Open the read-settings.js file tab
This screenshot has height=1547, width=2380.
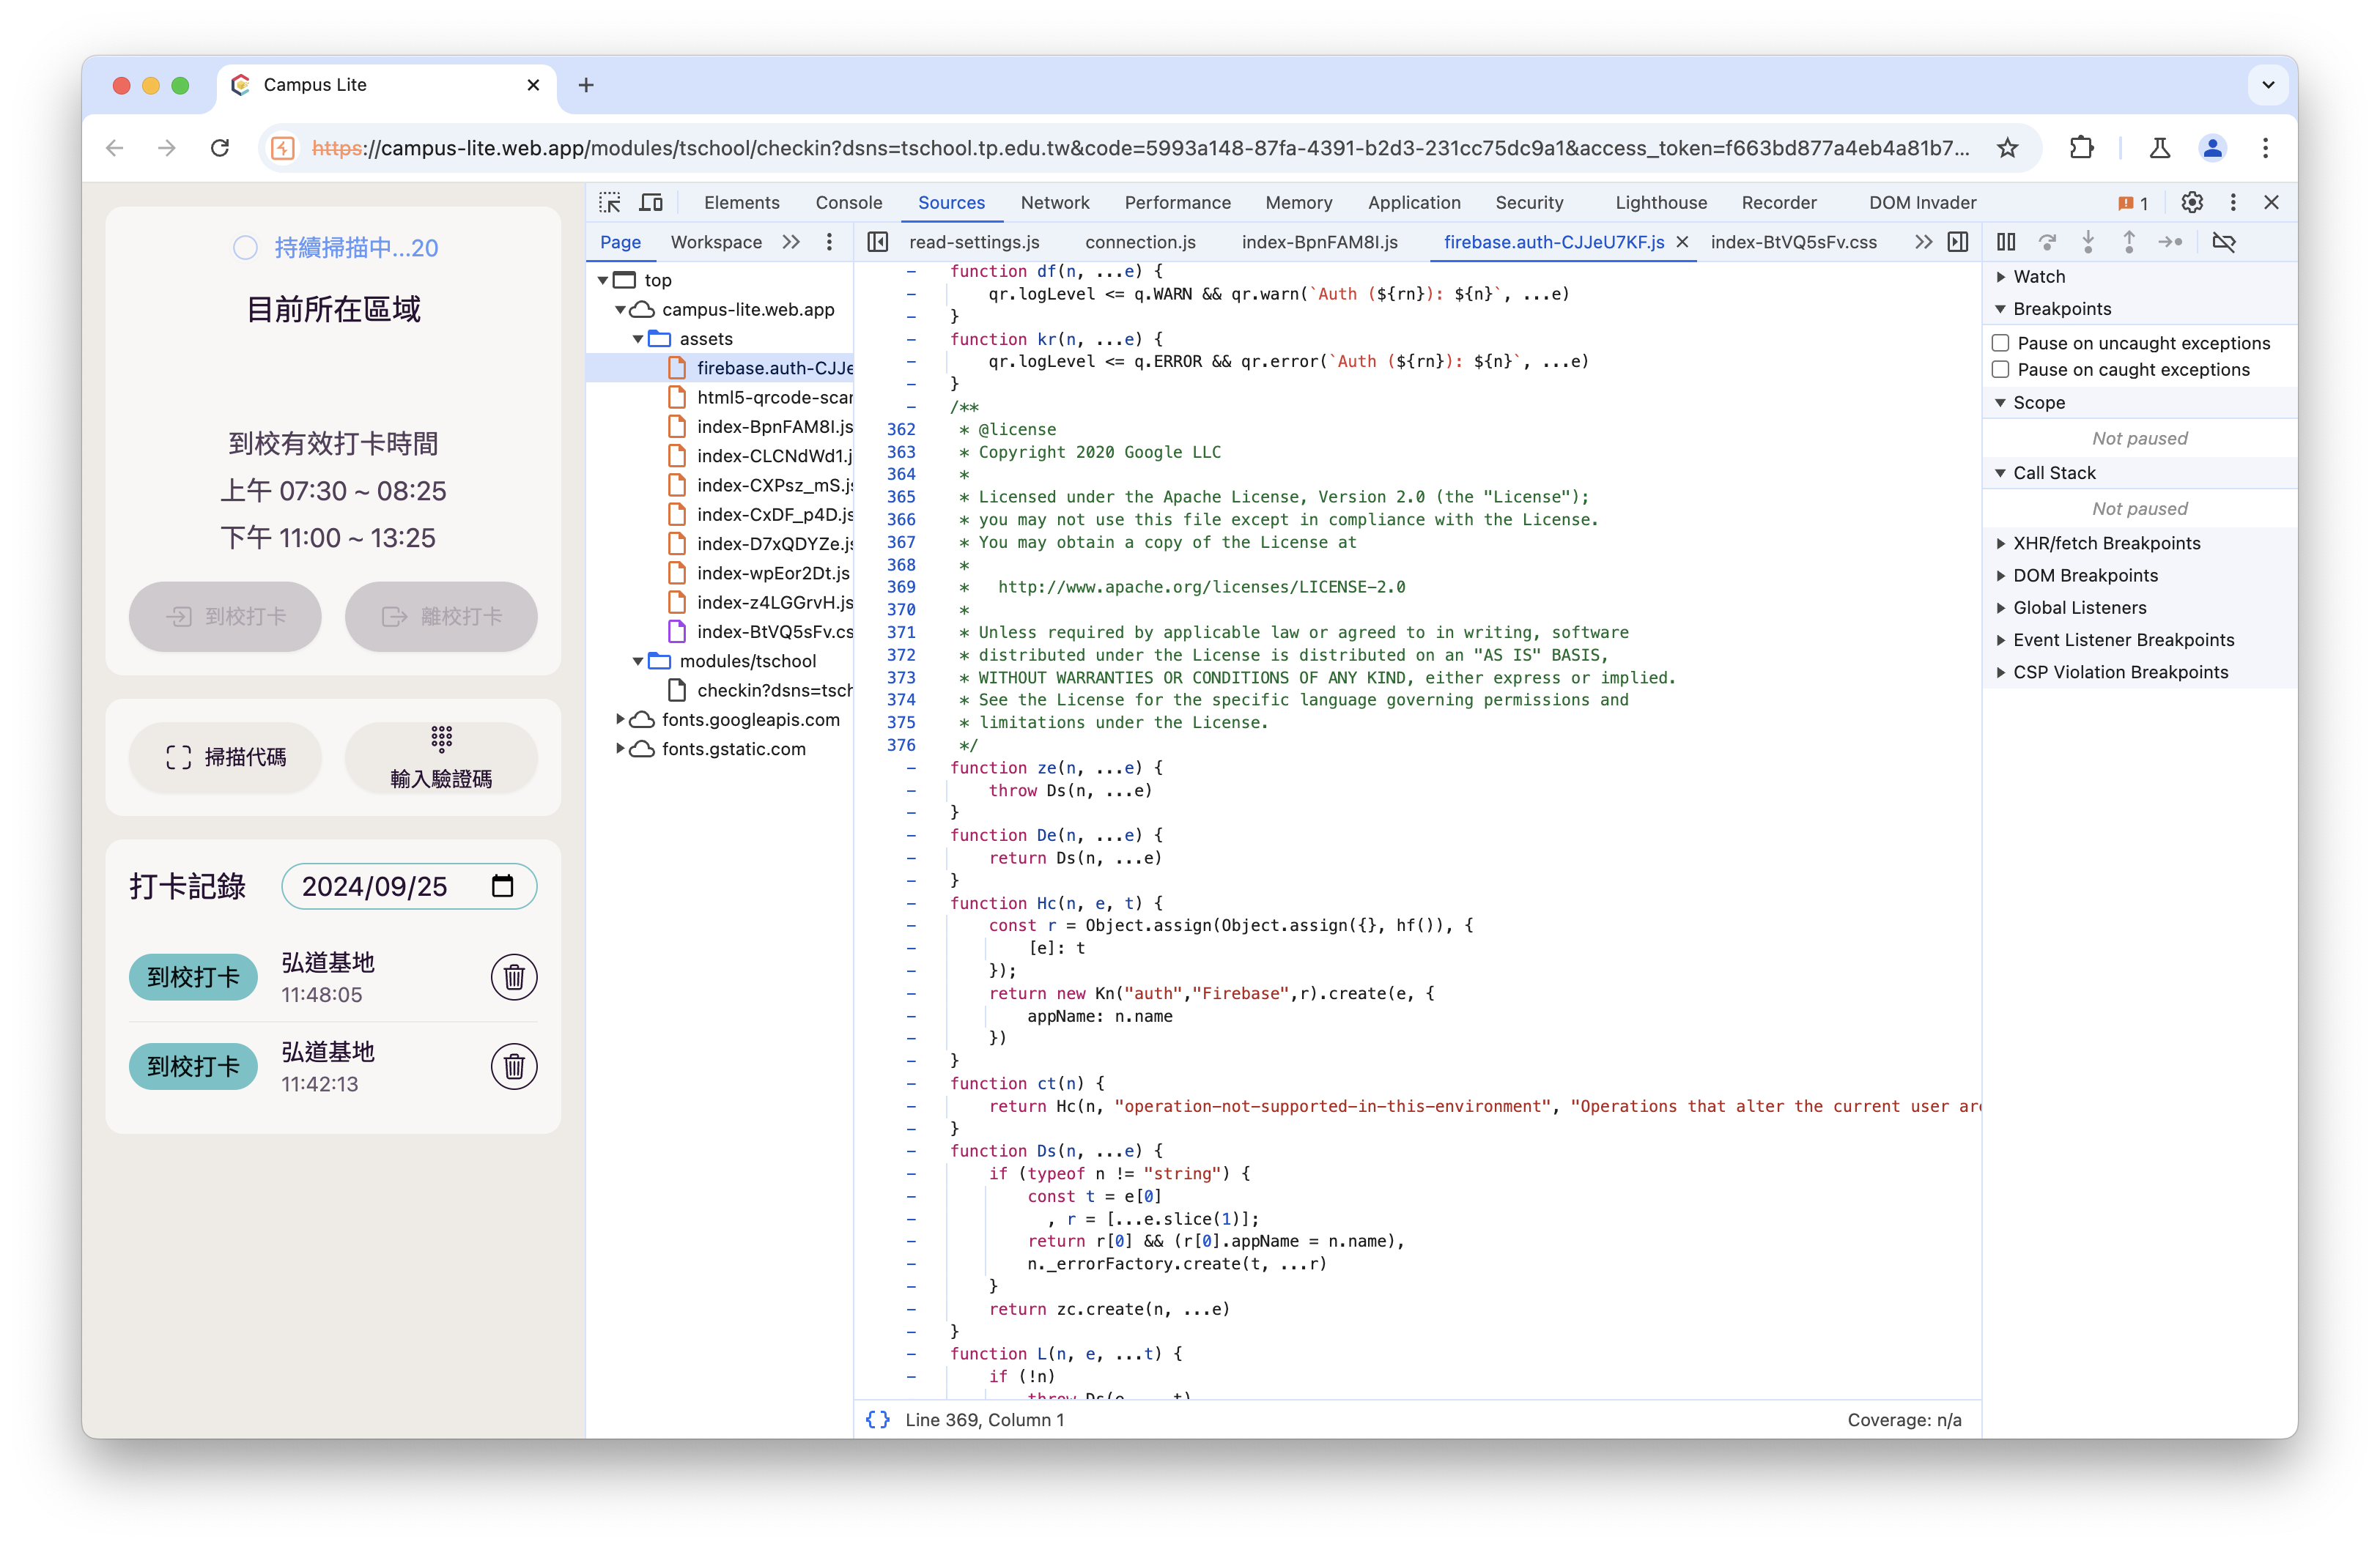coord(974,242)
